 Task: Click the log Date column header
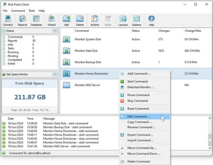point(11,119)
